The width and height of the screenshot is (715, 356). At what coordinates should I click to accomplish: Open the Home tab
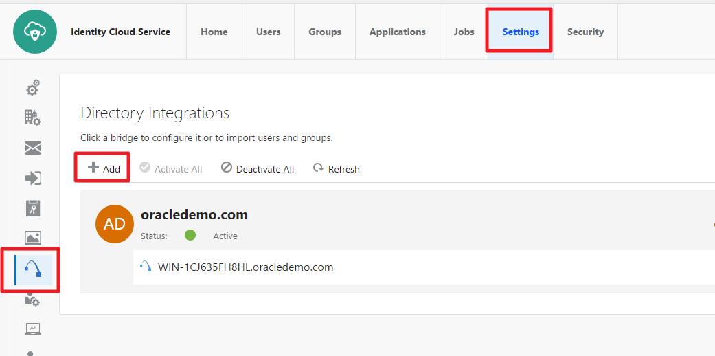point(214,32)
